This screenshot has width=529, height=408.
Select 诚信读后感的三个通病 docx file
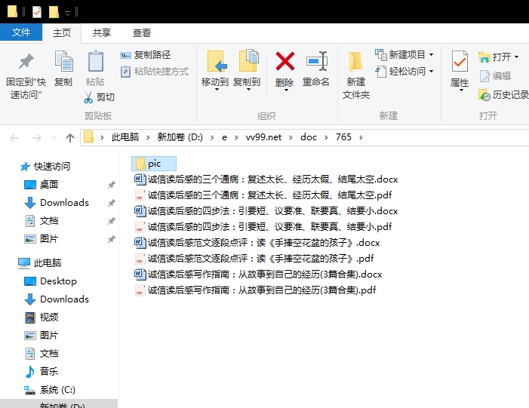coord(266,179)
